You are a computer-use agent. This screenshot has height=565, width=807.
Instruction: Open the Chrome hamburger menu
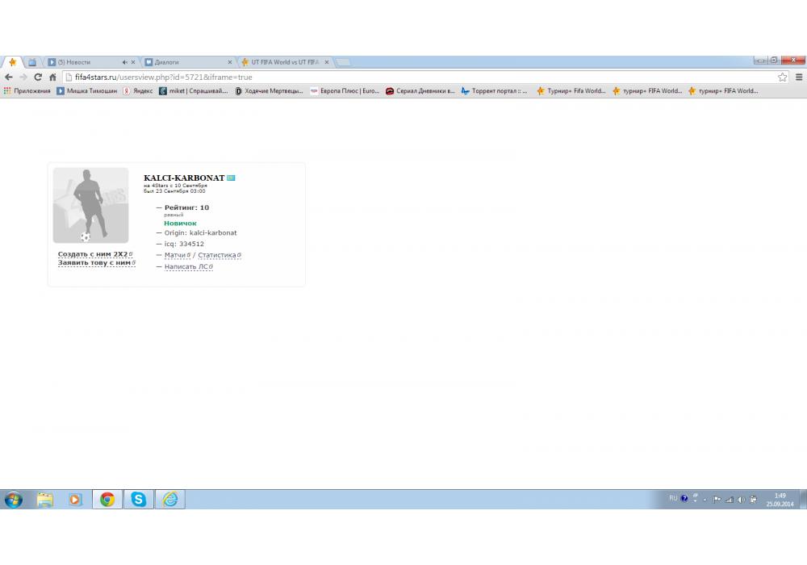tap(798, 77)
